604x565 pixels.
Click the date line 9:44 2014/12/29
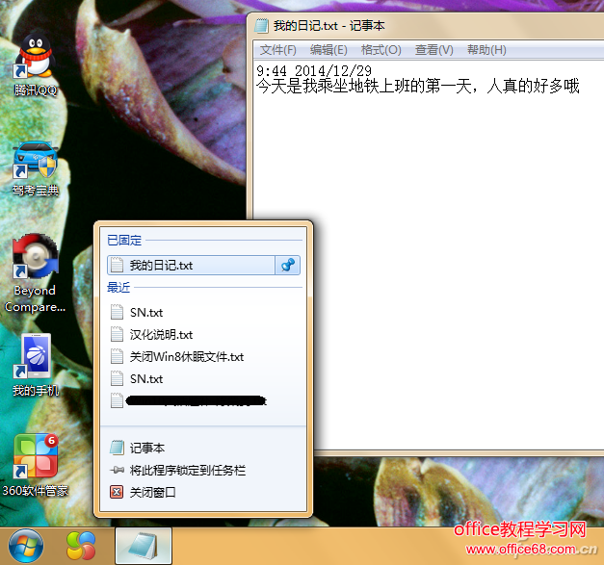[314, 71]
